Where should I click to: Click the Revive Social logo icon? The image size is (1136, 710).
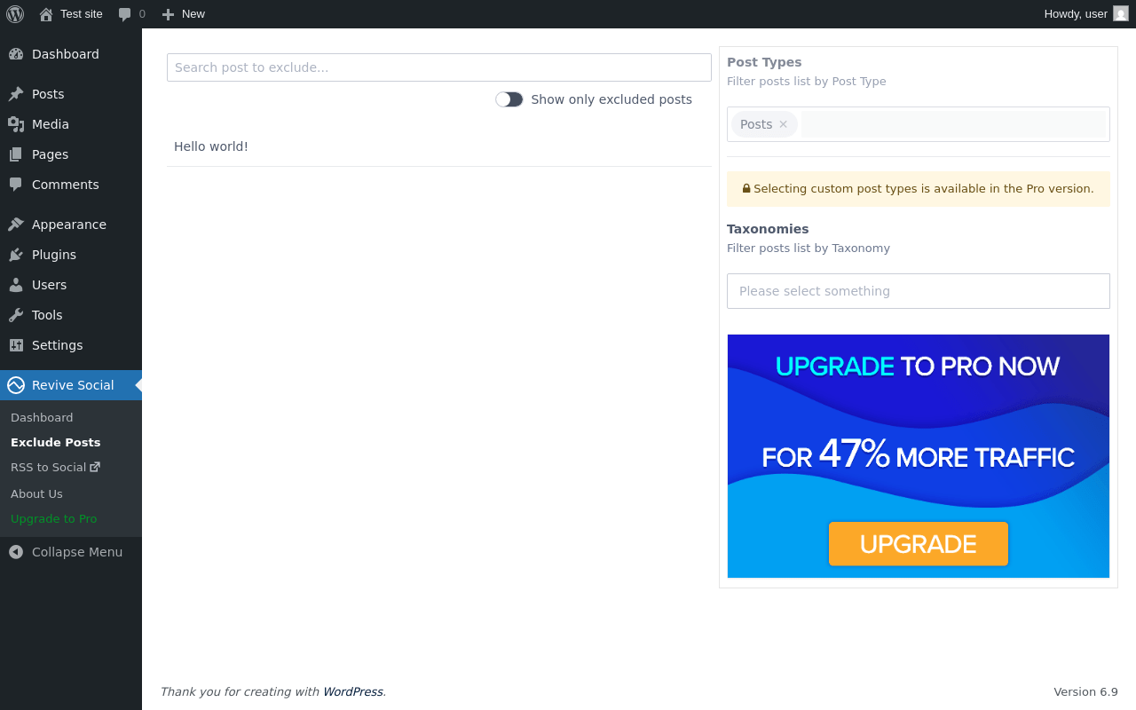[x=16, y=385]
